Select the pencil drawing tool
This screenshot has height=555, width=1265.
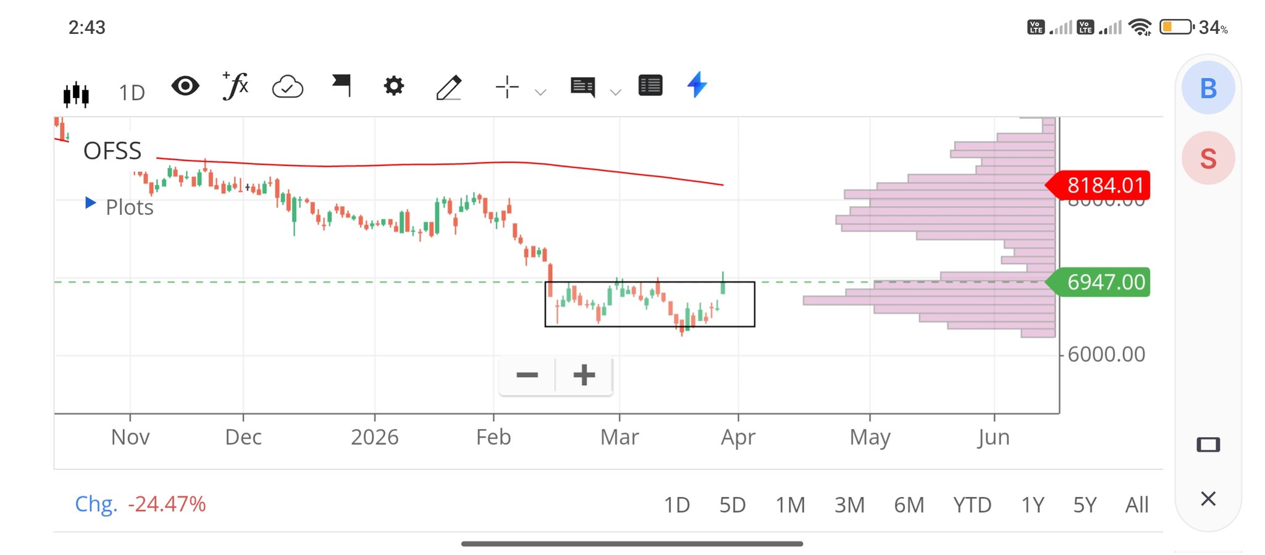448,87
